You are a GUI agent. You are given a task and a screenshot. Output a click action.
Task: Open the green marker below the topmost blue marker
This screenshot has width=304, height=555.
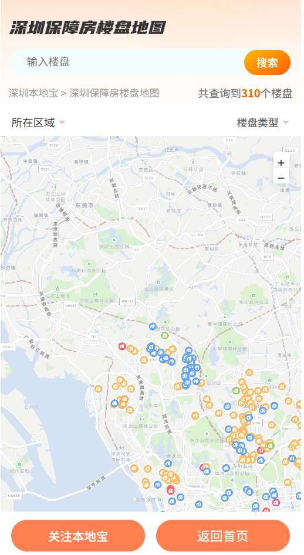165,335
